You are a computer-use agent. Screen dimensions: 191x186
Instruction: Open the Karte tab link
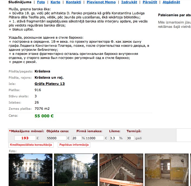(55, 2)
